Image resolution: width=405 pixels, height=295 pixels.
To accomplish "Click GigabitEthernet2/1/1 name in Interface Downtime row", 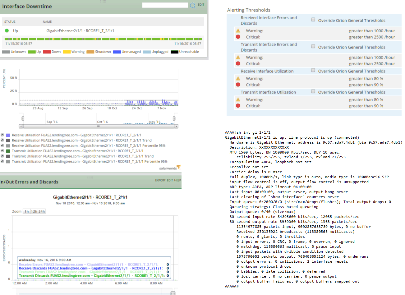I will pyautogui.click(x=80, y=31).
